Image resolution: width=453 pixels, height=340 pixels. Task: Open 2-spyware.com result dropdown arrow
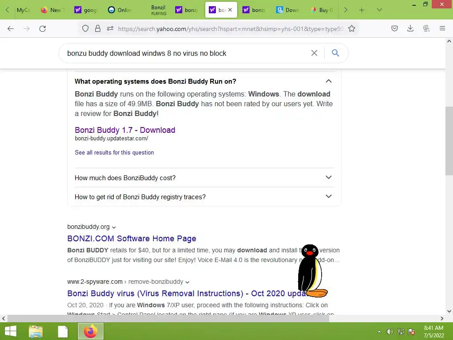coord(187,282)
